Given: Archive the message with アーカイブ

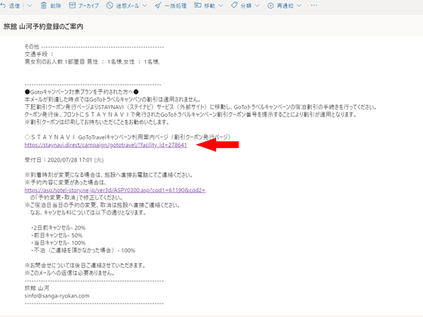Looking at the screenshot, I should [84, 6].
